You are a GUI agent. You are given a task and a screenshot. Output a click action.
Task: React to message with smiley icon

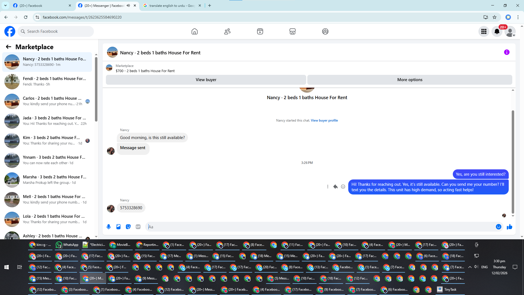click(x=343, y=187)
